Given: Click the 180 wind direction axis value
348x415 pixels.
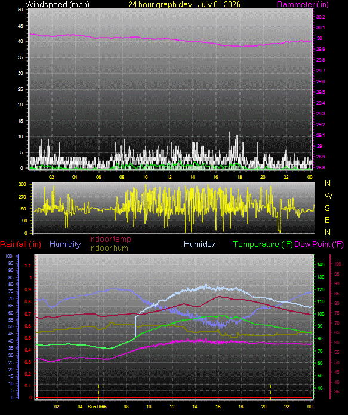Looking at the screenshot, I should pos(23,209).
